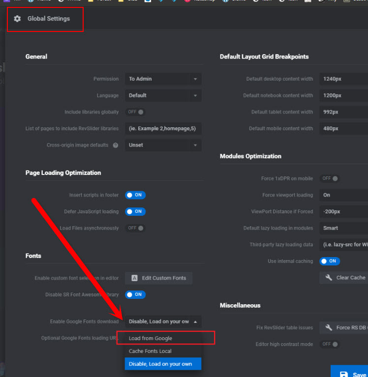Screen dimensions: 368x377
Task: Click the Global Settings gear icon
Action: [x=17, y=19]
